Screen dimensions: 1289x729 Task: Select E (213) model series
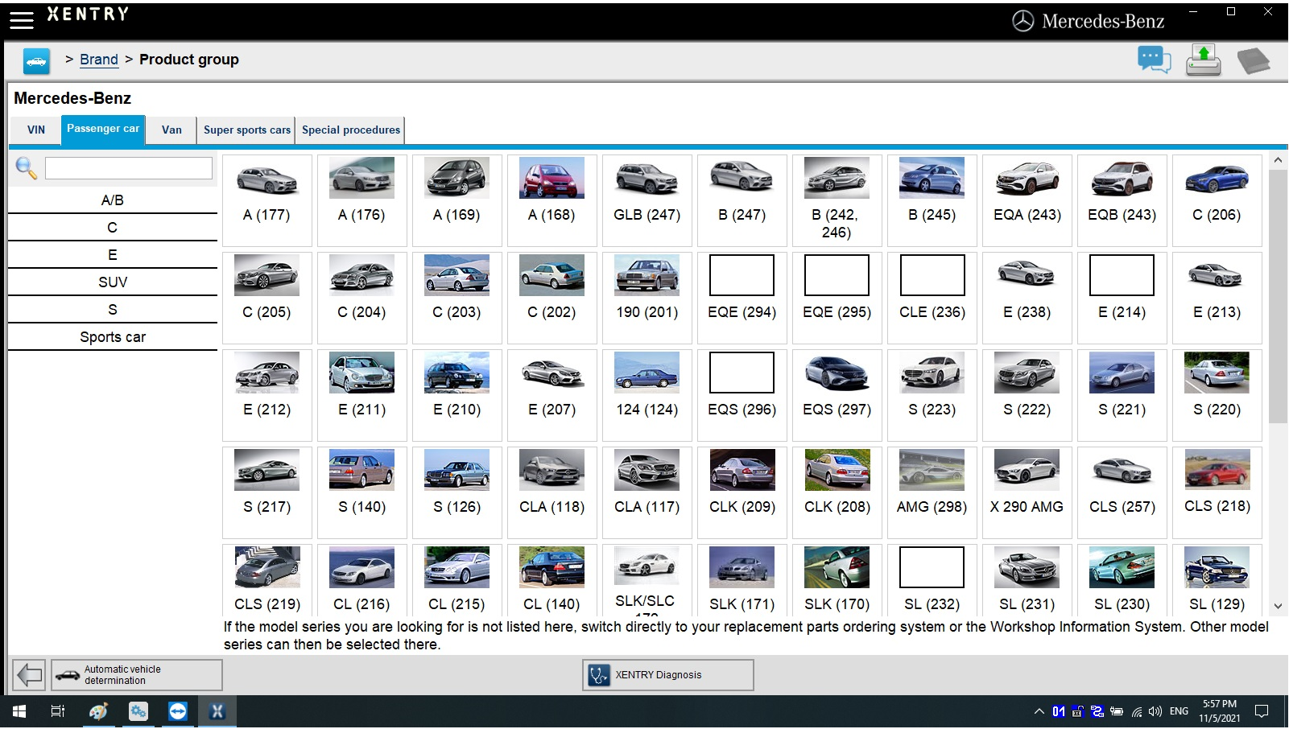click(x=1217, y=298)
